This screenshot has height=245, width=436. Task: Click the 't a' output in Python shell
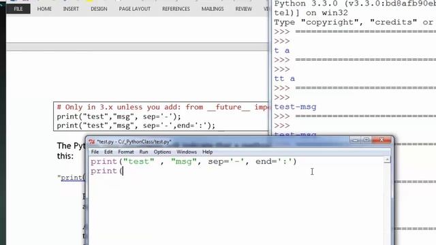pyautogui.click(x=282, y=50)
